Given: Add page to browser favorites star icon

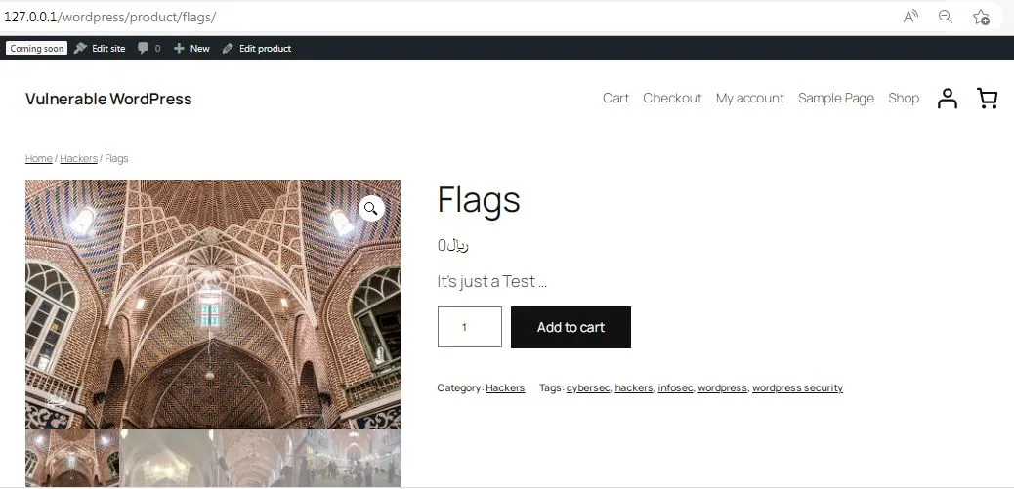Looking at the screenshot, I should coord(981,17).
